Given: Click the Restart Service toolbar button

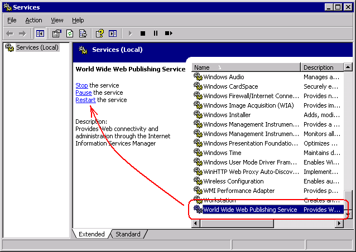Looking at the screenshot, I should point(169,33).
